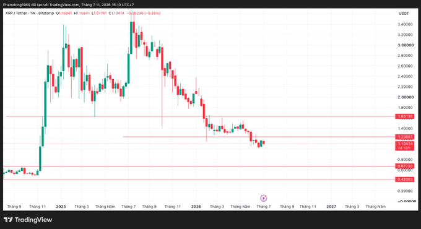
Task: Click the high value H1.16841
Action: (x=82, y=13)
